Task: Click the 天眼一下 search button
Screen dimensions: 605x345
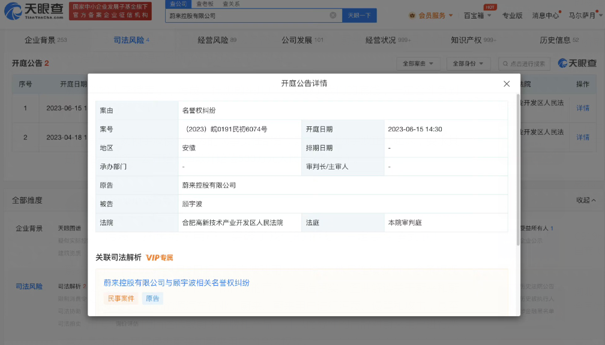Action: [x=359, y=16]
